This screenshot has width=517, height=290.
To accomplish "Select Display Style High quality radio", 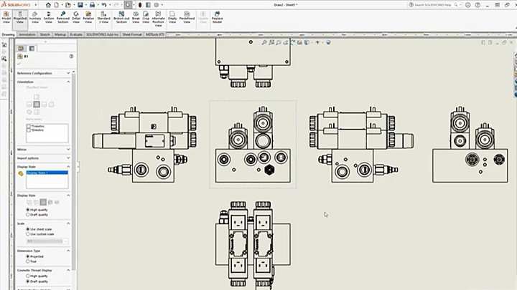I will [28, 210].
